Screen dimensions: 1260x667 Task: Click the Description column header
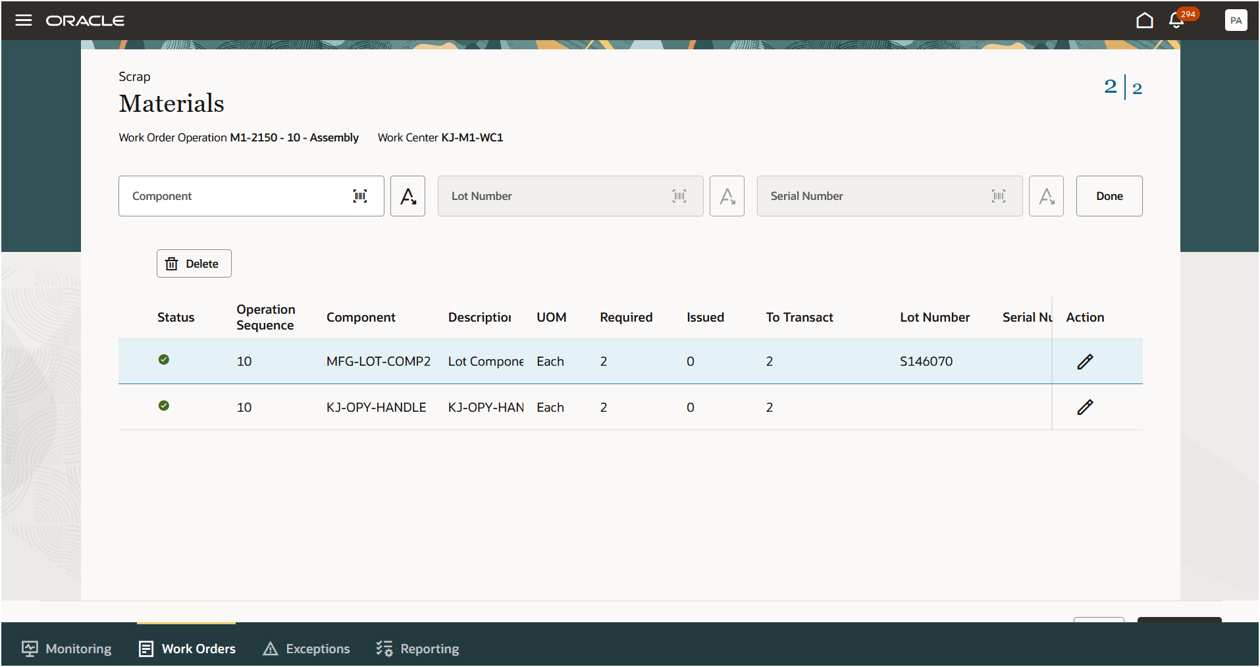479,317
